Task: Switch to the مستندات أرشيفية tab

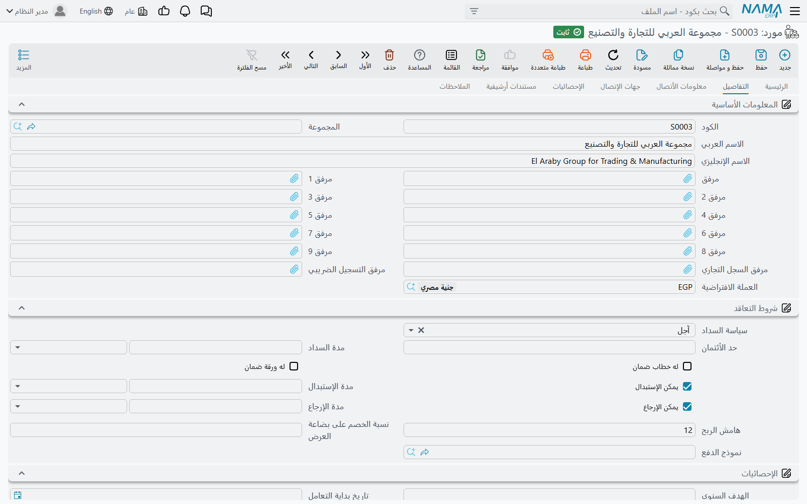Action: (x=511, y=86)
